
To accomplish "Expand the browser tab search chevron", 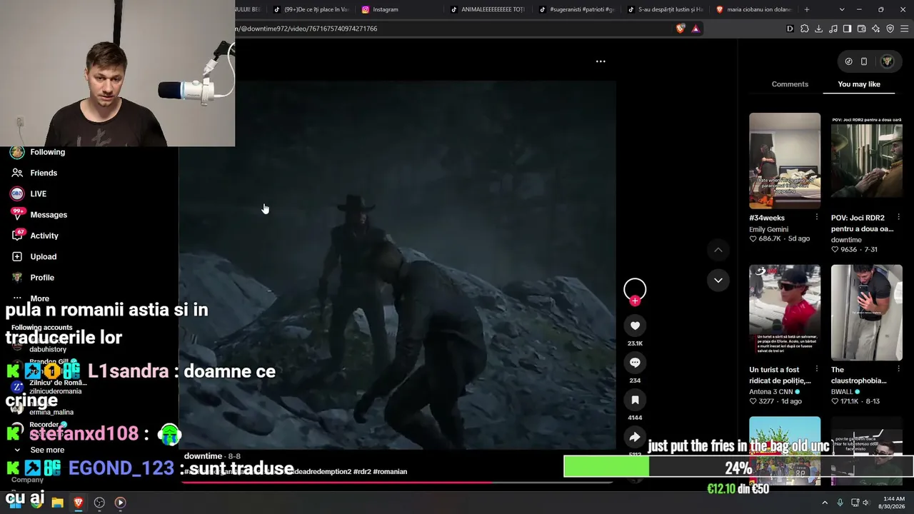I will point(842,9).
